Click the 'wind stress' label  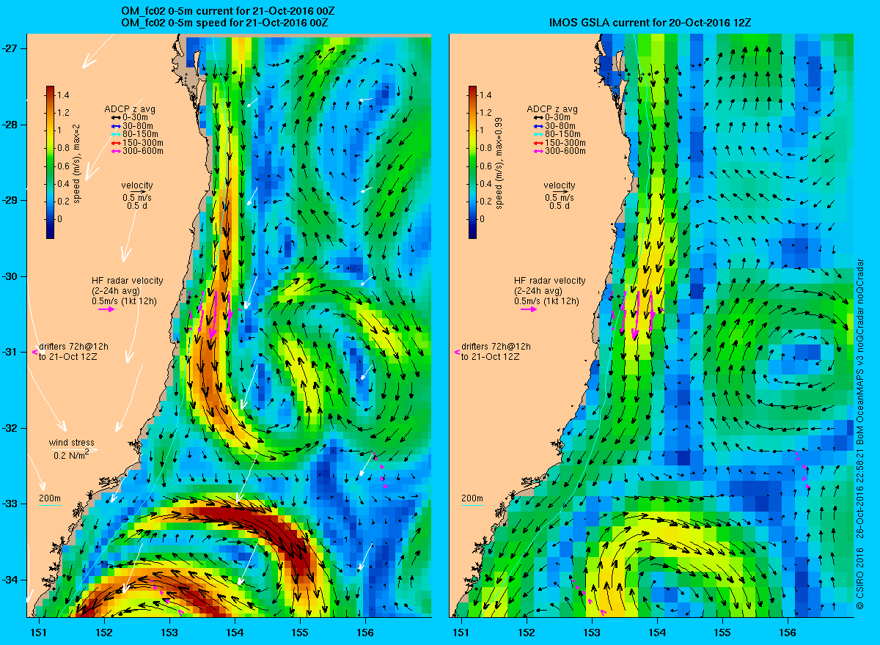click(x=73, y=443)
